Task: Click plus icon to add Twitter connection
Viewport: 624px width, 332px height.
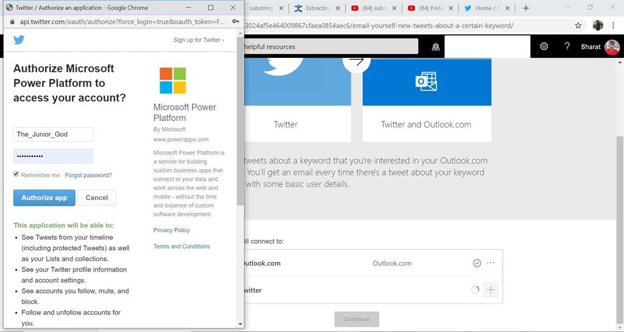Action: tap(491, 290)
